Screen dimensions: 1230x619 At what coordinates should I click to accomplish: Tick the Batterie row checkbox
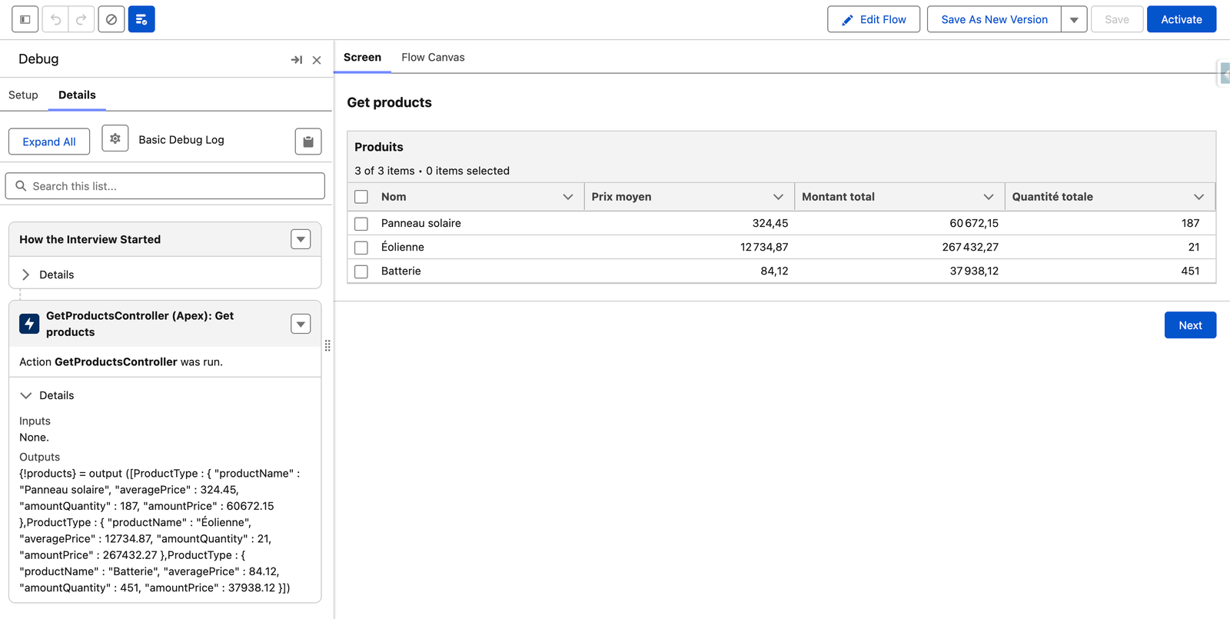[x=361, y=271]
